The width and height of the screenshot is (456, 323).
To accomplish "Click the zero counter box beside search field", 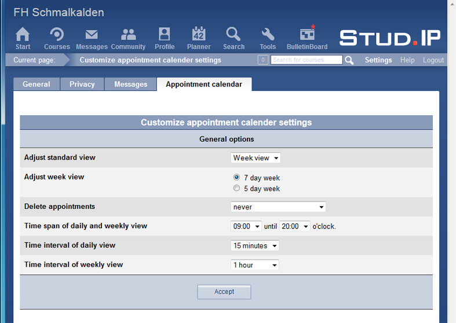I will pyautogui.click(x=263, y=60).
